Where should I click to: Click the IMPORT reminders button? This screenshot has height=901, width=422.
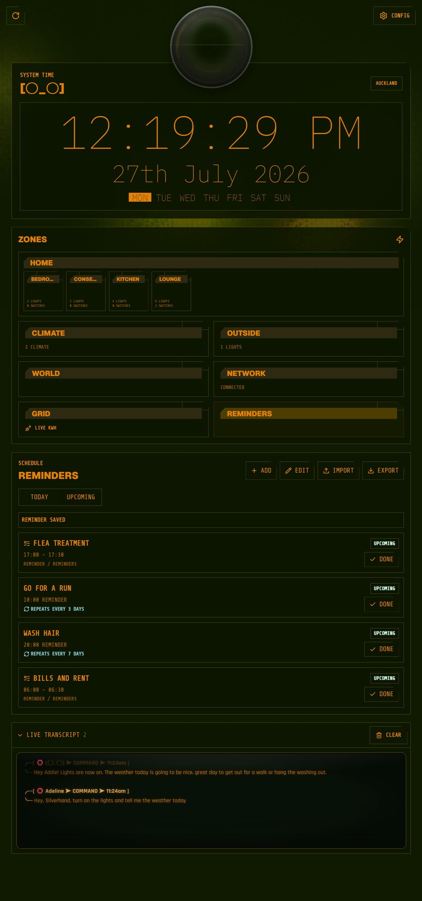[x=338, y=470]
